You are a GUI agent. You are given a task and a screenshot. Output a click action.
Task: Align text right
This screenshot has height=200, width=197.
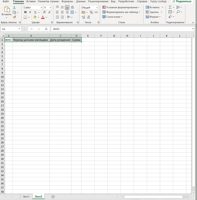(67, 12)
